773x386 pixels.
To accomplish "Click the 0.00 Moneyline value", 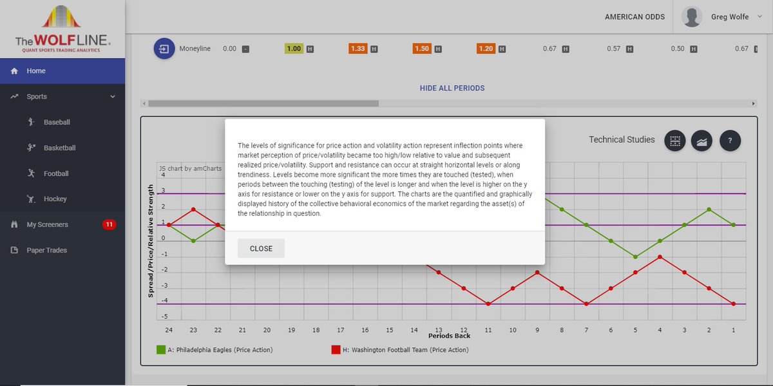I will (x=229, y=48).
